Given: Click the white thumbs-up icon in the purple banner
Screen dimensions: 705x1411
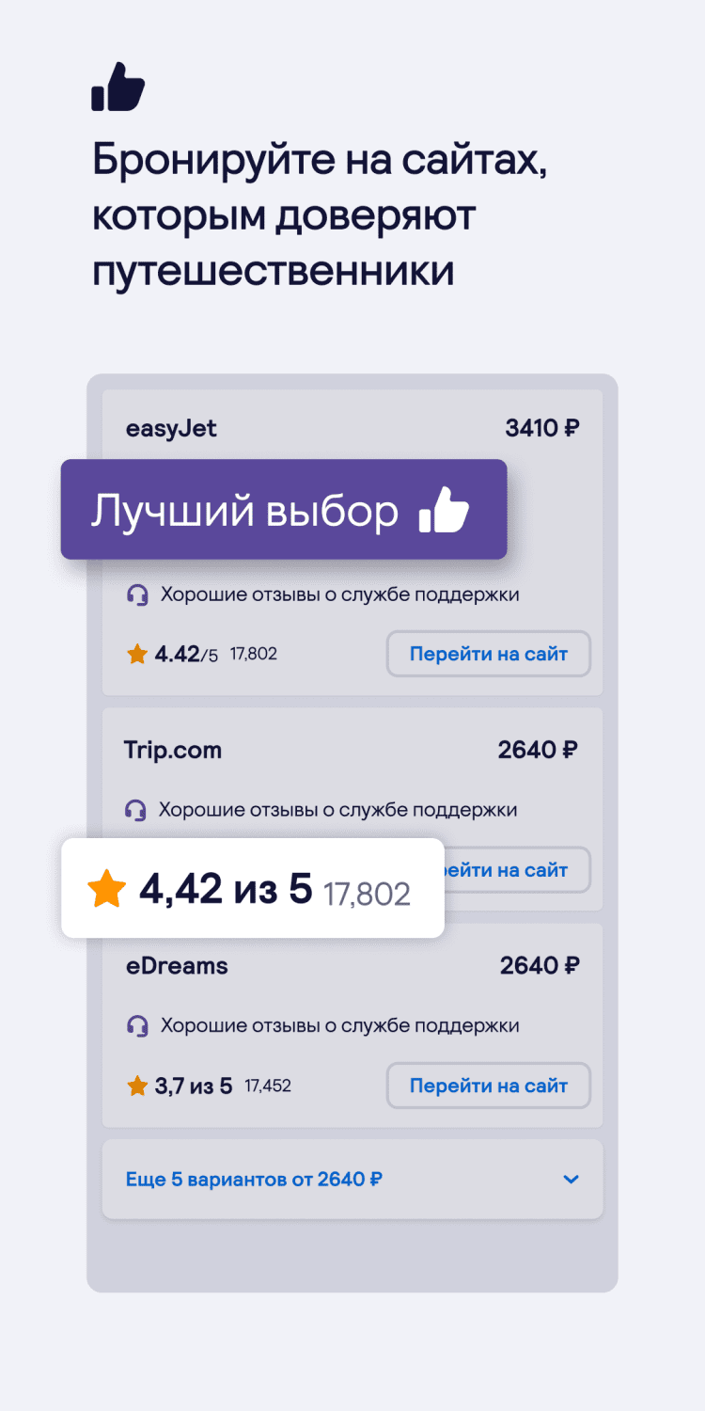Looking at the screenshot, I should coord(445,511).
